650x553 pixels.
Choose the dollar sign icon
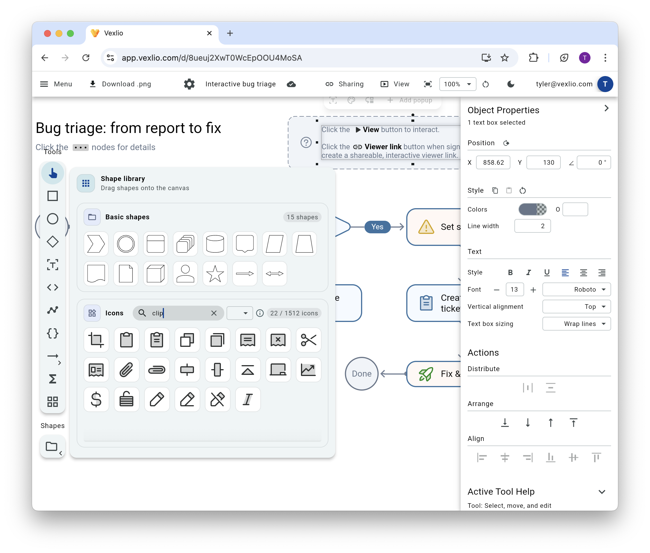point(96,400)
